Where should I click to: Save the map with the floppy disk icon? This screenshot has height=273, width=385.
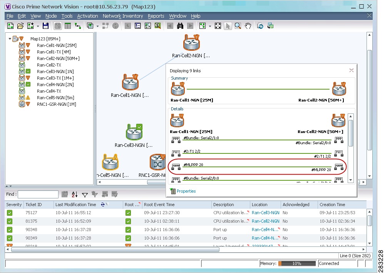point(46,26)
